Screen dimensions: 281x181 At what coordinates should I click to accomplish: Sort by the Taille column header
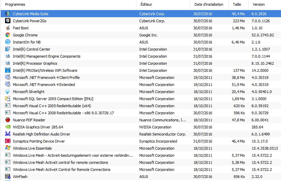tap(237, 4)
